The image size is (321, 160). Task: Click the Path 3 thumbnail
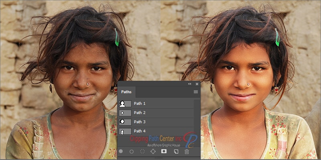pos(125,122)
